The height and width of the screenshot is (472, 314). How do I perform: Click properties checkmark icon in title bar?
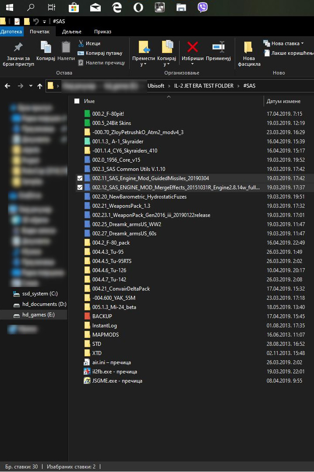(17, 21)
